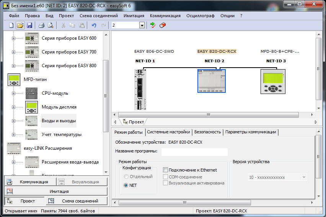
Task: Click the Имитация view button
Action: point(56,191)
